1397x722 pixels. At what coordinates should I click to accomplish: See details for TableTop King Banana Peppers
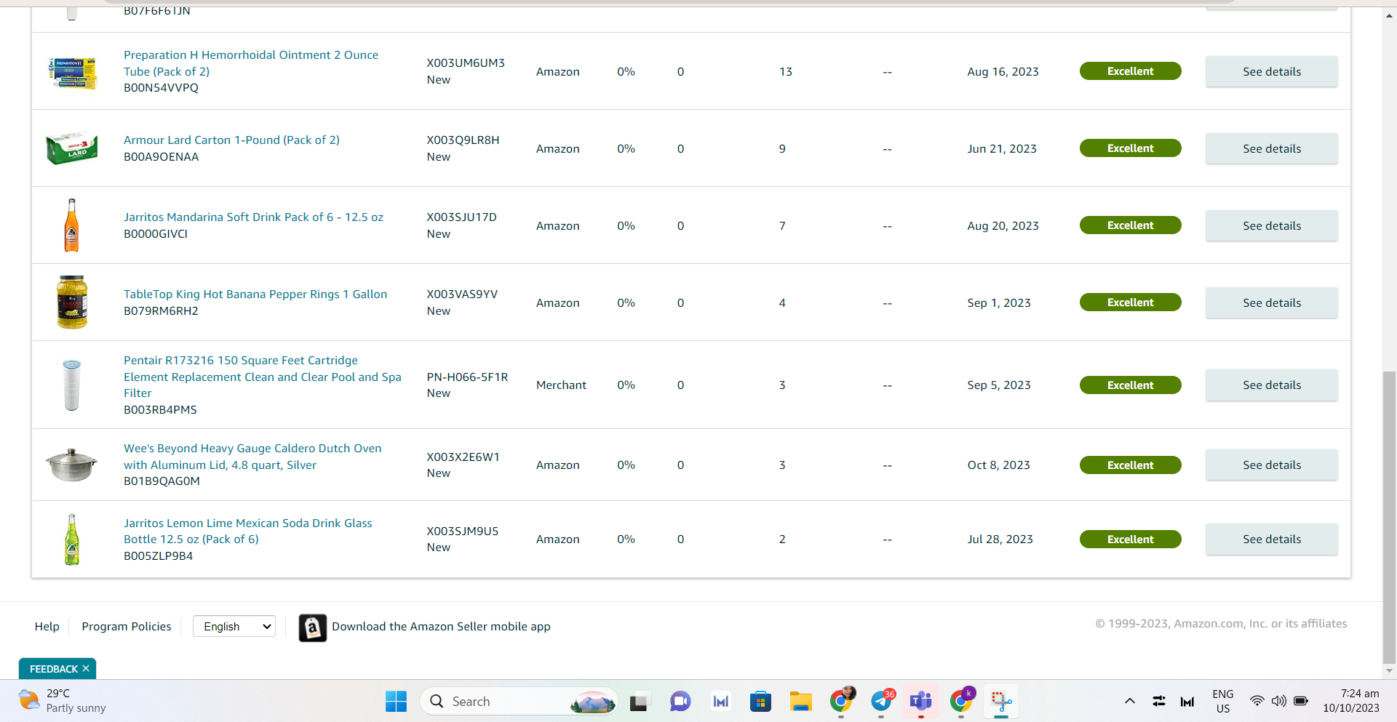click(1271, 302)
